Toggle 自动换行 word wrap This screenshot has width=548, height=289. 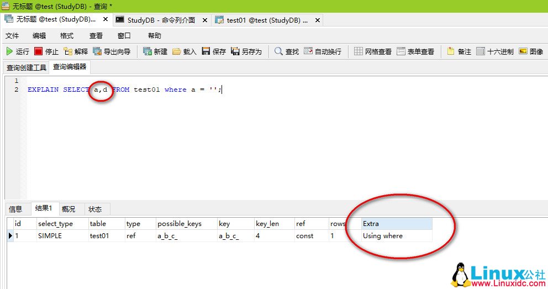[323, 52]
